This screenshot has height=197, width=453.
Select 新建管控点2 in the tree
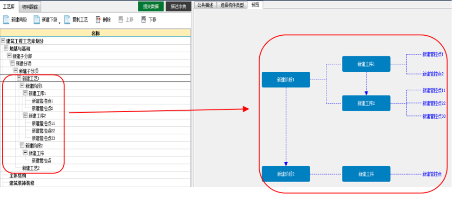coord(42,109)
